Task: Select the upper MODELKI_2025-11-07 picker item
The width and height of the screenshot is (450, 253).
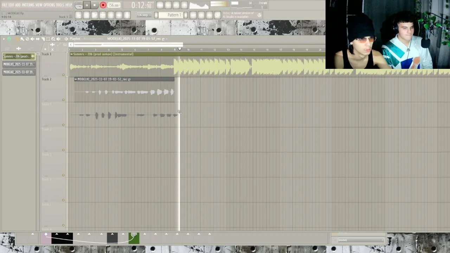Action: [19, 64]
